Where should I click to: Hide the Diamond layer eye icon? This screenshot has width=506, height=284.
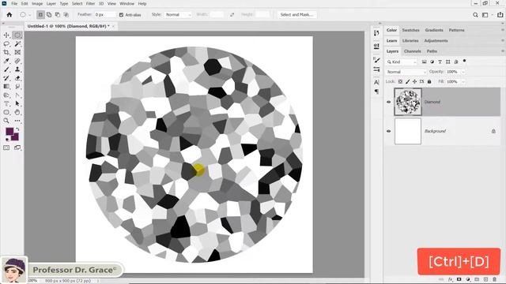pyautogui.click(x=388, y=102)
